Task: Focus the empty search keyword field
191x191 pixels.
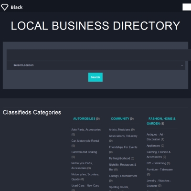Action: click(x=99, y=55)
